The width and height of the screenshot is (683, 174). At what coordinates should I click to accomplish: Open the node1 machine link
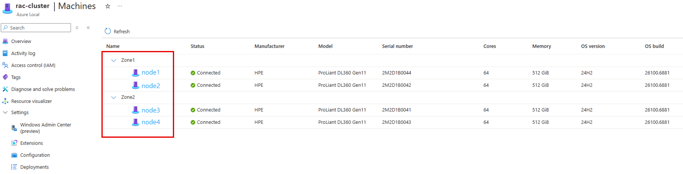150,72
